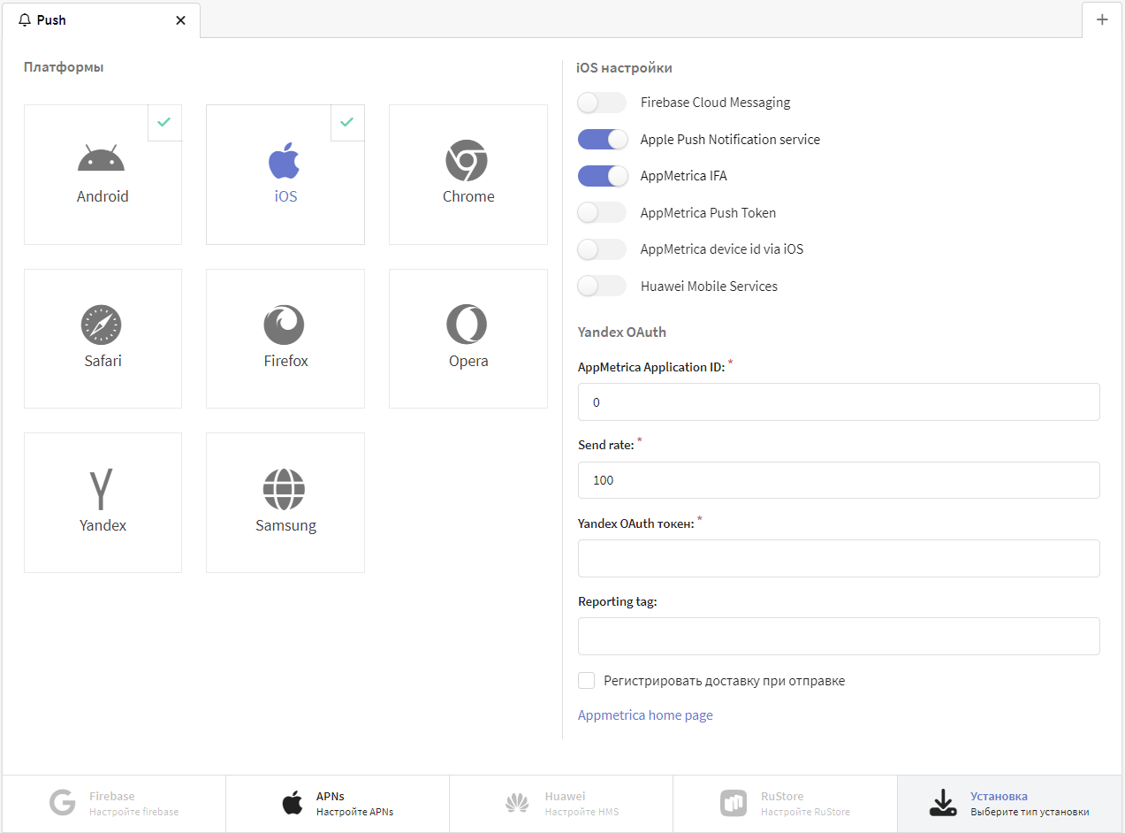Click the RuStore logo icon
Screen dimensions: 1125x833
tap(734, 803)
